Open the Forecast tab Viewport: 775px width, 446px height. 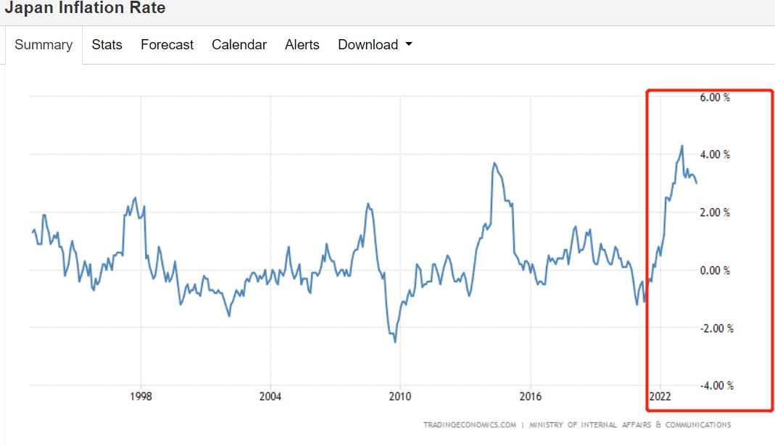click(x=167, y=45)
